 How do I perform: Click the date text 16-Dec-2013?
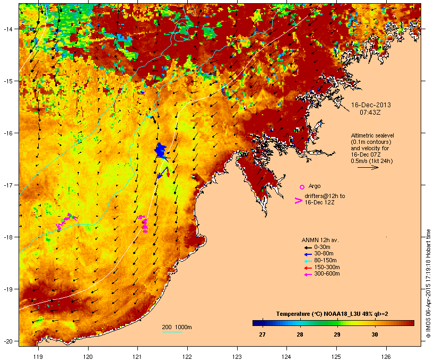371,105
